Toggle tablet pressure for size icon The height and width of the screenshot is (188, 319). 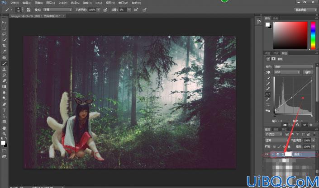(144, 10)
